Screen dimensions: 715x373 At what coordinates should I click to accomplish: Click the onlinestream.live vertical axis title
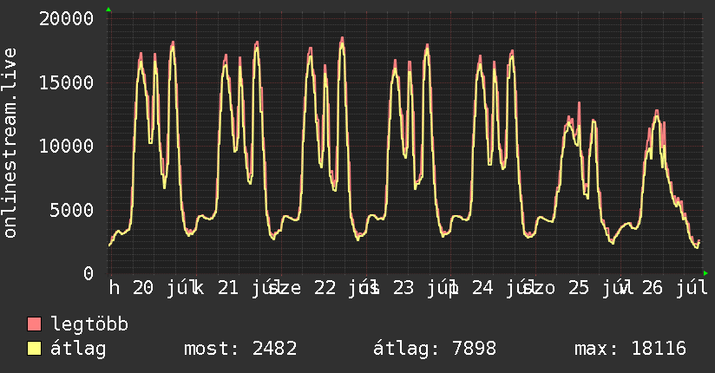click(10, 143)
